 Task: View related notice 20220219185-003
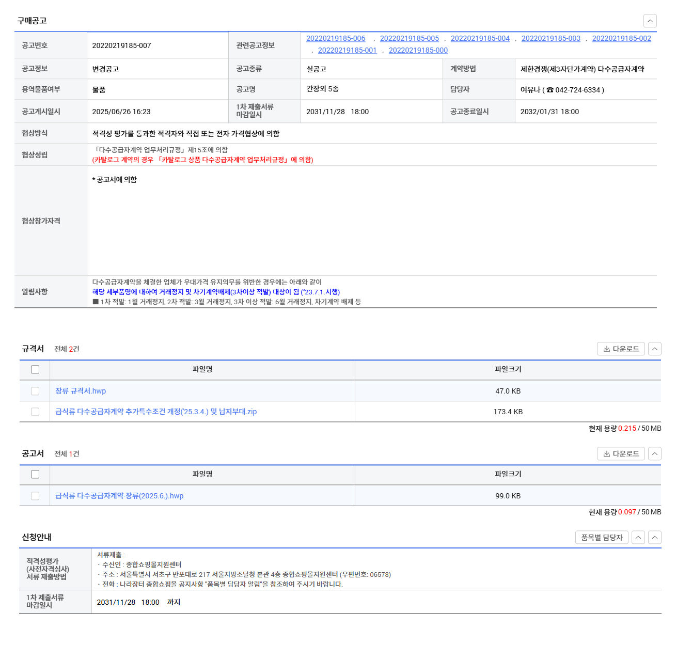click(x=551, y=39)
